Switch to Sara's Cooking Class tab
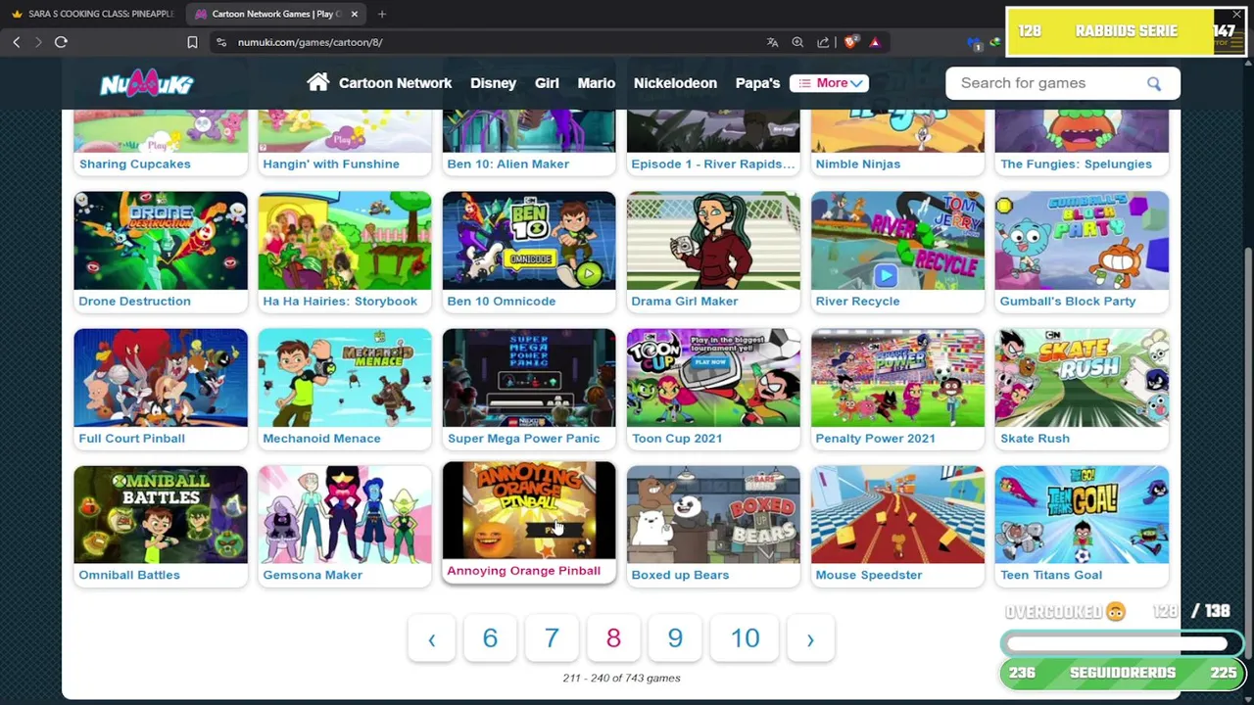This screenshot has height=705, width=1254. tap(92, 14)
